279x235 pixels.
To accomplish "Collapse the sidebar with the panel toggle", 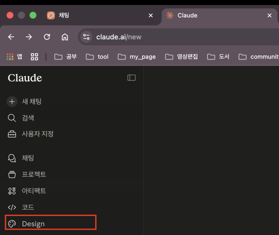I will (x=131, y=78).
